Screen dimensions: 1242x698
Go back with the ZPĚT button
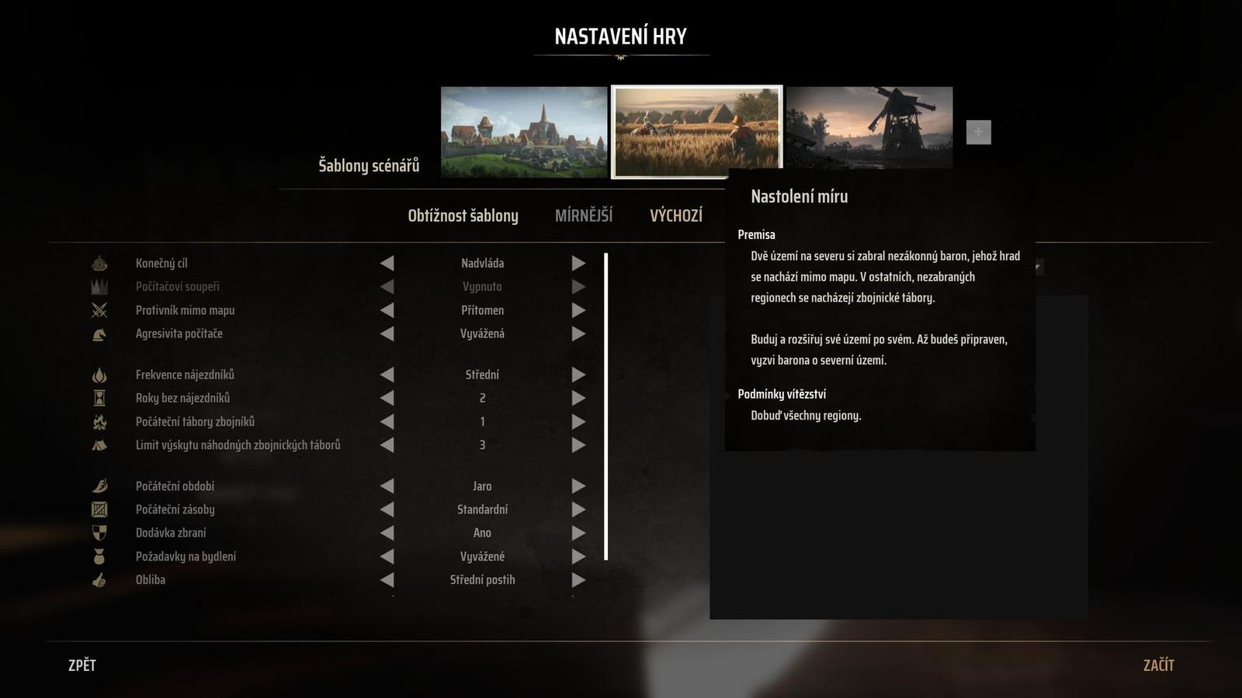point(82,665)
